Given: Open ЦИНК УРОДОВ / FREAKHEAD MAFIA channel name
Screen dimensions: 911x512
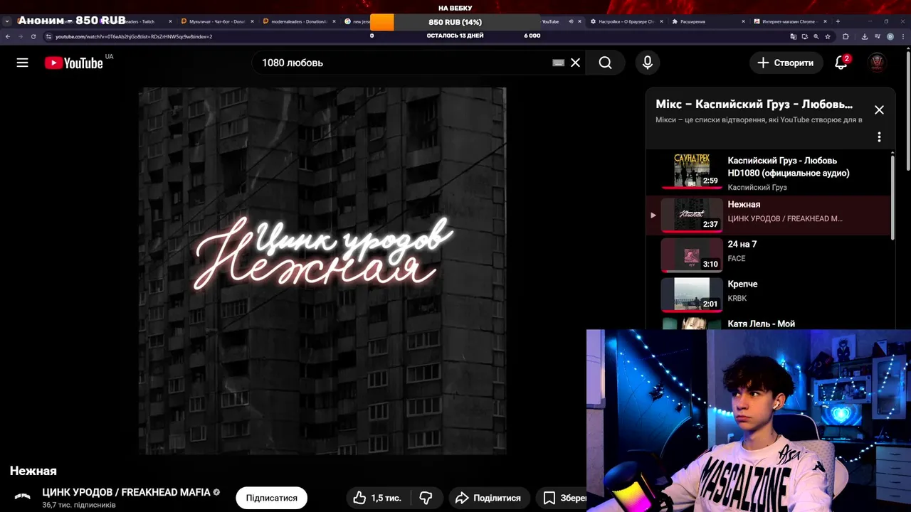Looking at the screenshot, I should click(126, 492).
